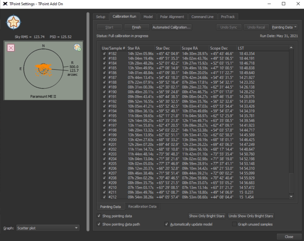Click the add-star icon on scatter plot

tap(77, 47)
